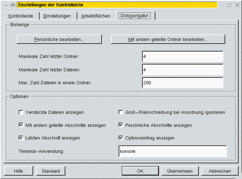Toggle 'Optionseintrag anzeigen' checkbox

click(121, 138)
